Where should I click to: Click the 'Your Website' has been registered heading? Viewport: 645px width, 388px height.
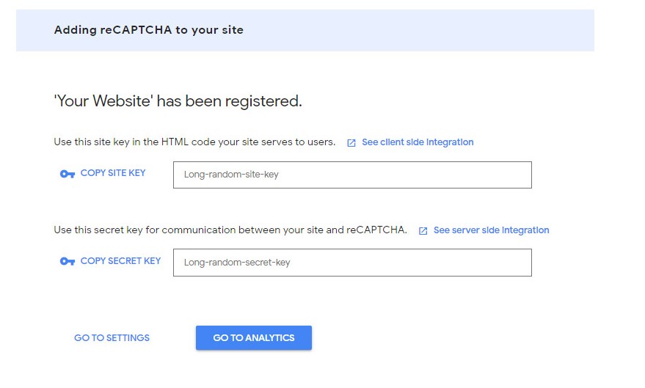click(178, 101)
